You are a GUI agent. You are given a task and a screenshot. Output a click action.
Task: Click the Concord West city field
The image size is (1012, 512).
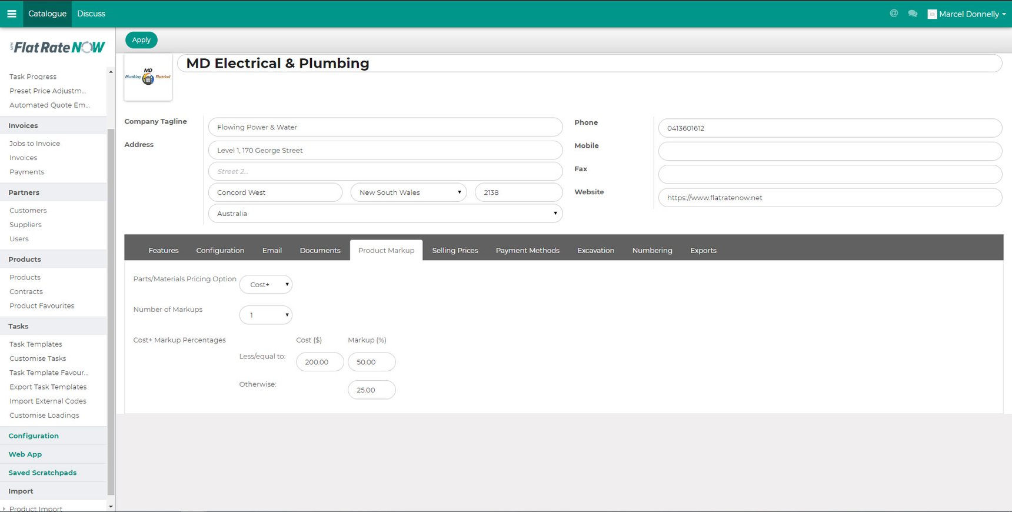(275, 192)
